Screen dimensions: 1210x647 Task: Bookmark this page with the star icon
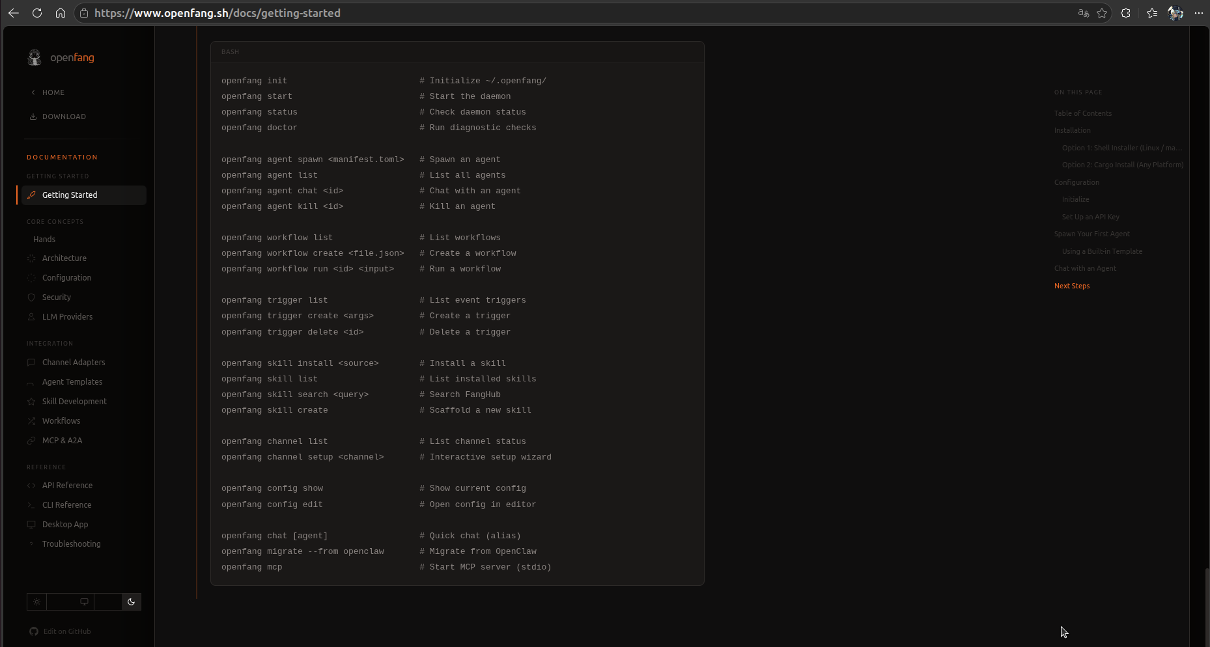1102,13
